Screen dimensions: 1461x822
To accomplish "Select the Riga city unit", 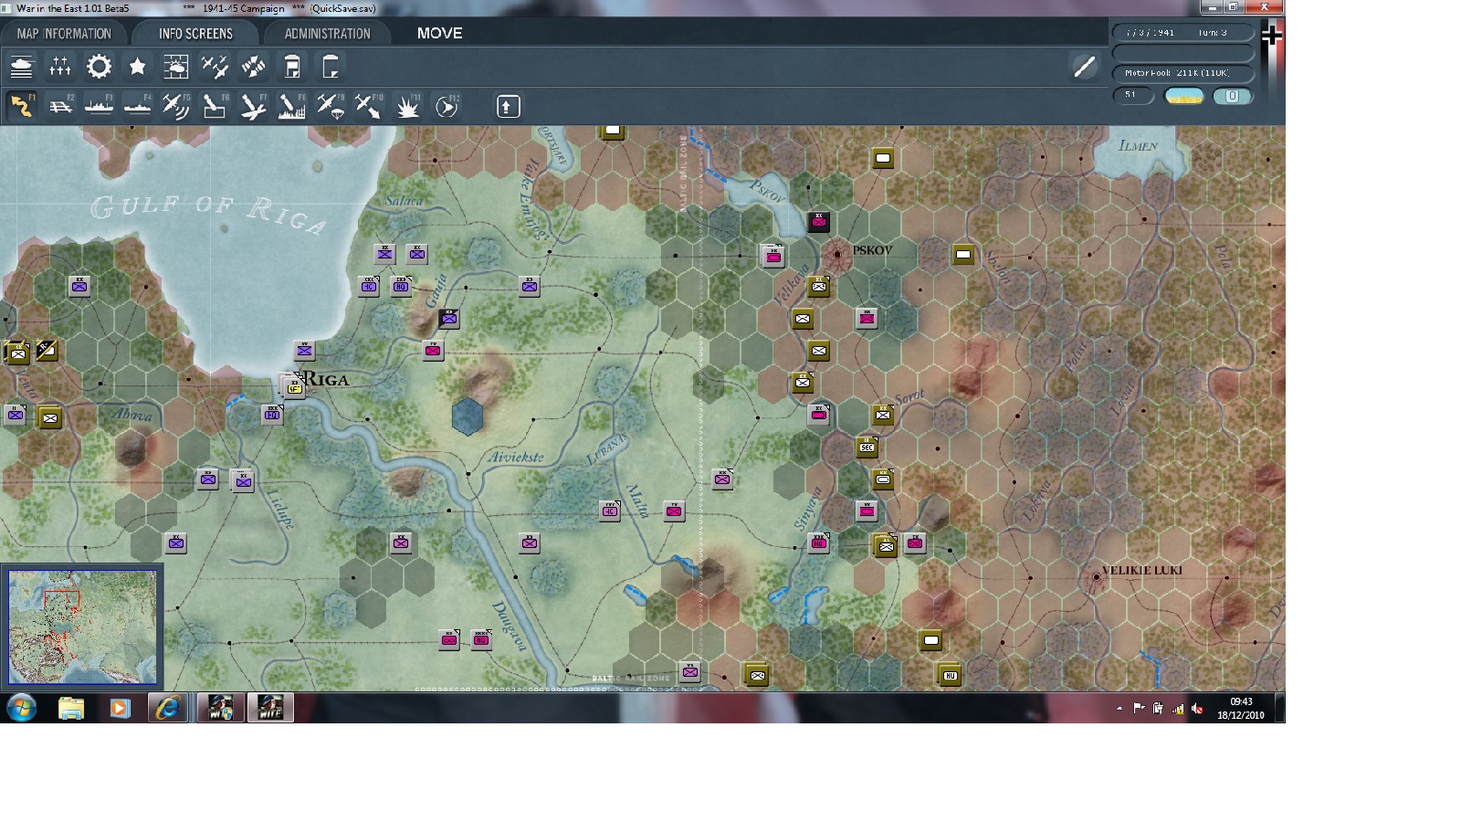I will 293,386.
